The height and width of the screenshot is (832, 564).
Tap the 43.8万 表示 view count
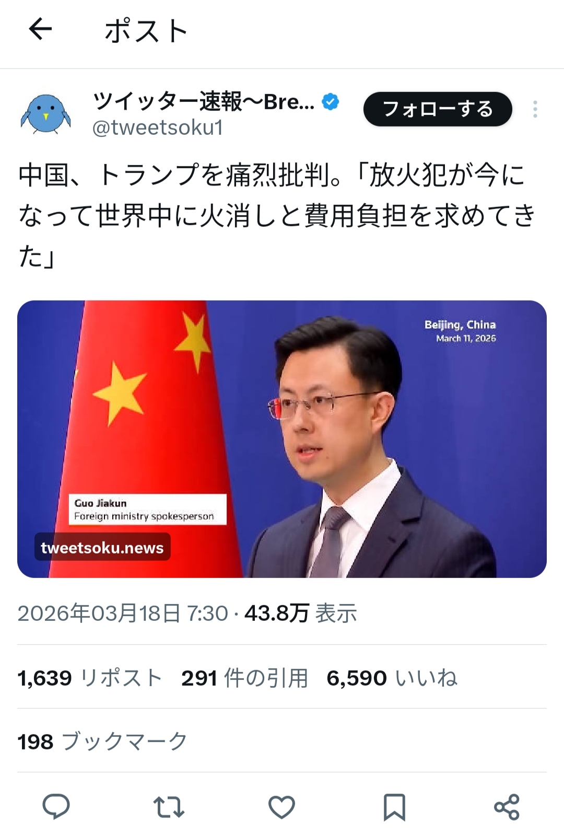[301, 613]
